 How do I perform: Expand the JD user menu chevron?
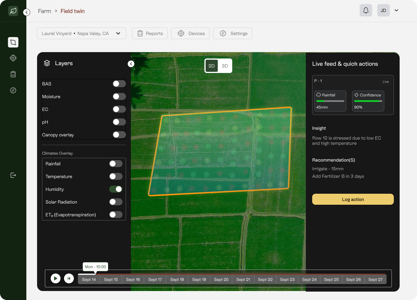tap(396, 10)
